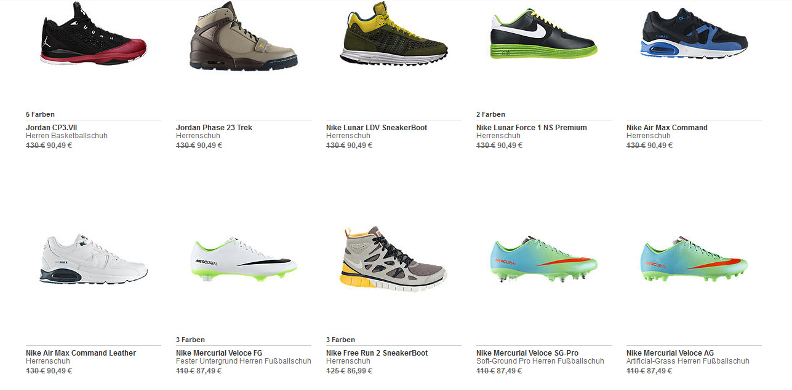This screenshot has height=390, width=792.
Task: Open the Nike Free Run 2 SneakerBoot link
Action: 377,353
